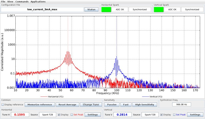Click the Vertical (Y1) legend entry
The width and height of the screenshot is (205, 119).
[x=152, y=97]
